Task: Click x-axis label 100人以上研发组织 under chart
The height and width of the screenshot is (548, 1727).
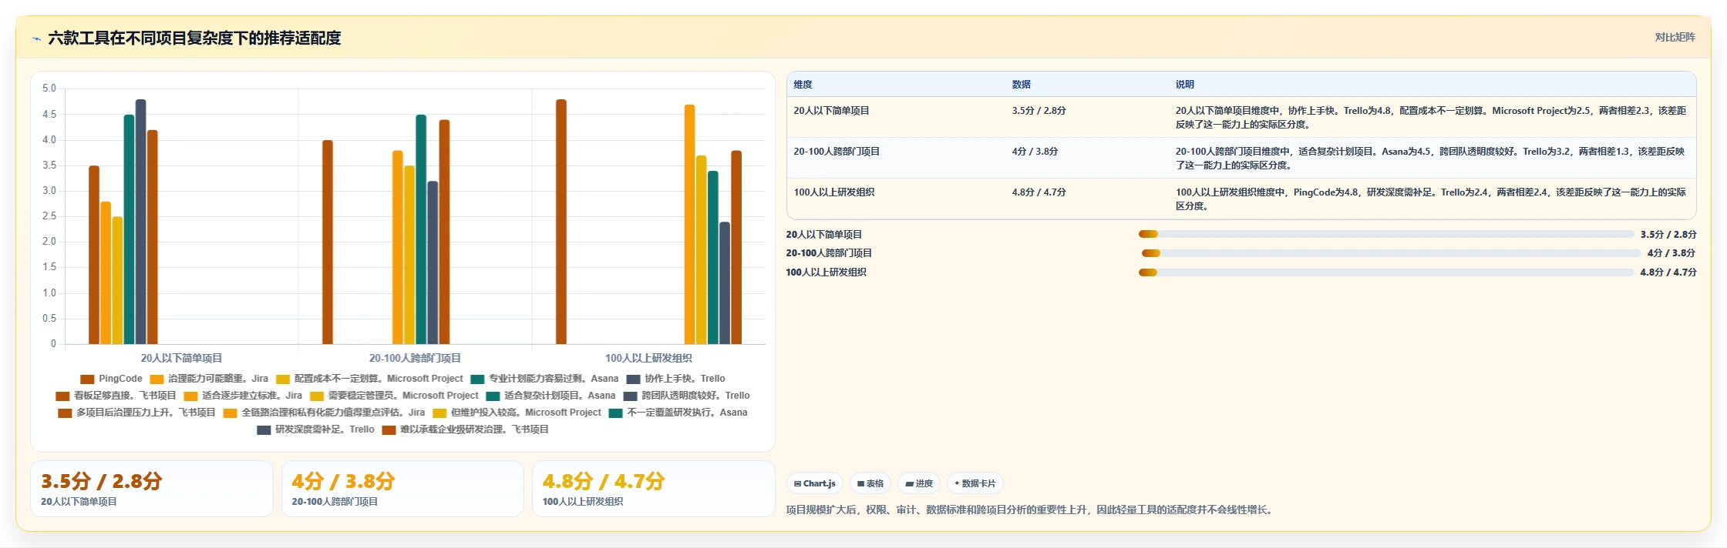Action: point(648,358)
